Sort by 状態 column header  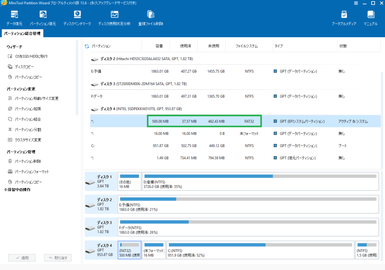click(343, 46)
